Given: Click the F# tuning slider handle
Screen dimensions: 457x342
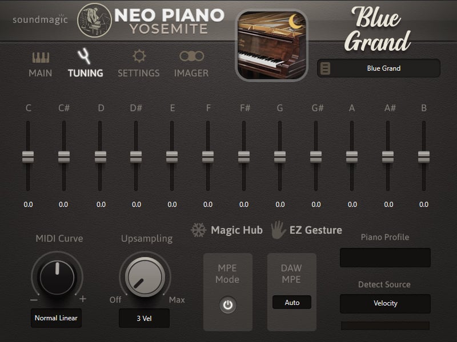Looking at the screenshot, I should 244,157.
